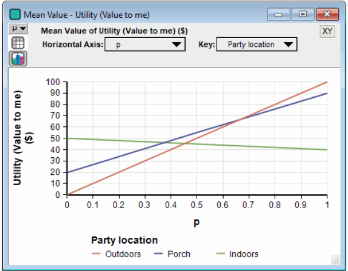The height and width of the screenshot is (271, 348).
Task: Click the 20 tick on vertical axis
Action: [55, 172]
